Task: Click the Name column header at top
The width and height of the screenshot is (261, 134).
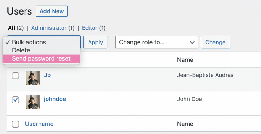Action: click(x=185, y=60)
